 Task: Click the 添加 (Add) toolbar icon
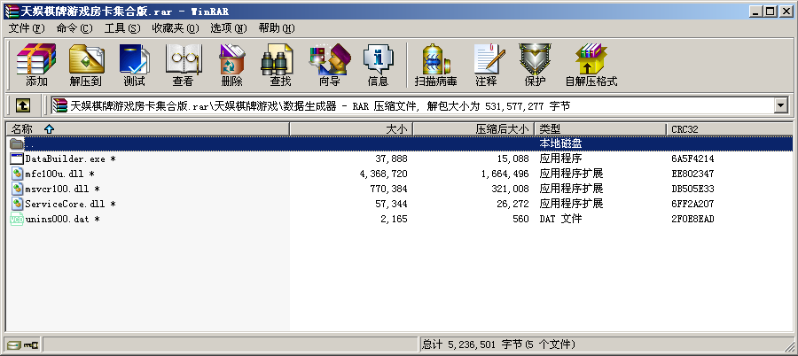coord(36,65)
